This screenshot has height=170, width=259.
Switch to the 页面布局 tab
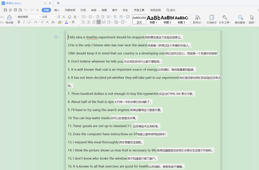(x=70, y=10)
